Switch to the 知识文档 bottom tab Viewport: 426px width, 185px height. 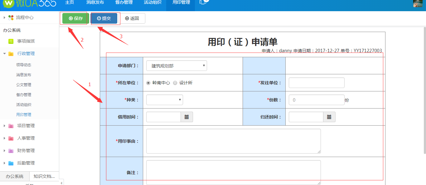click(x=44, y=176)
